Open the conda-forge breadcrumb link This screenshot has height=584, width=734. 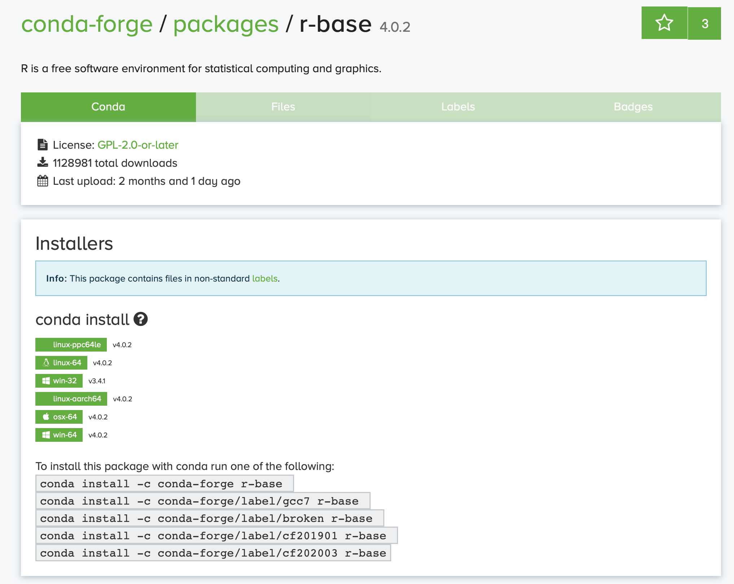pos(87,25)
